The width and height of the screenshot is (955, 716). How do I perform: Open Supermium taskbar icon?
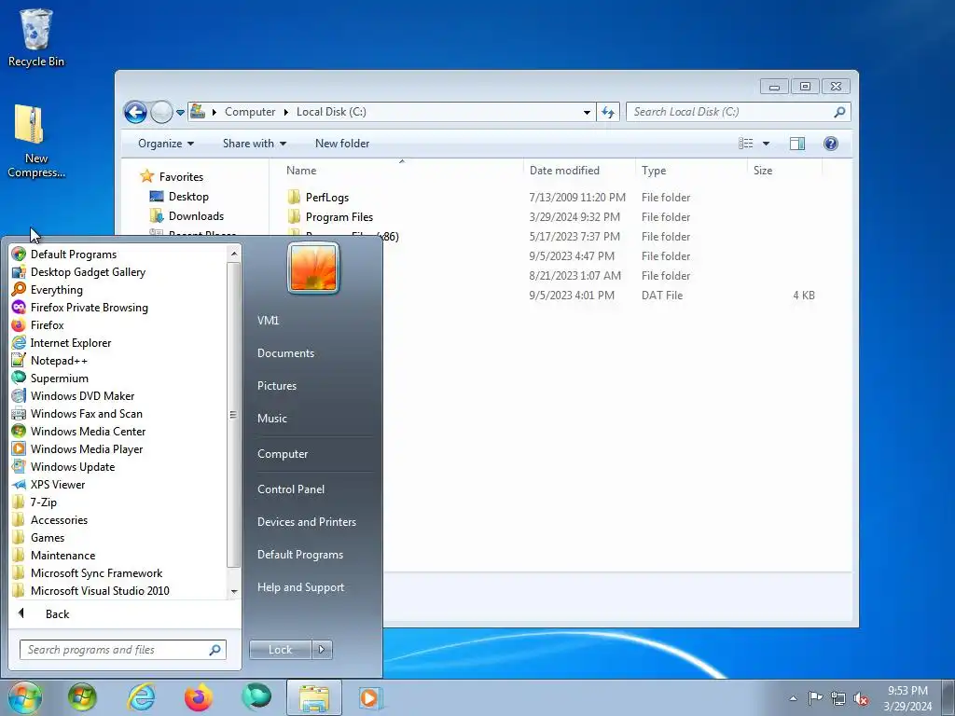tap(256, 697)
